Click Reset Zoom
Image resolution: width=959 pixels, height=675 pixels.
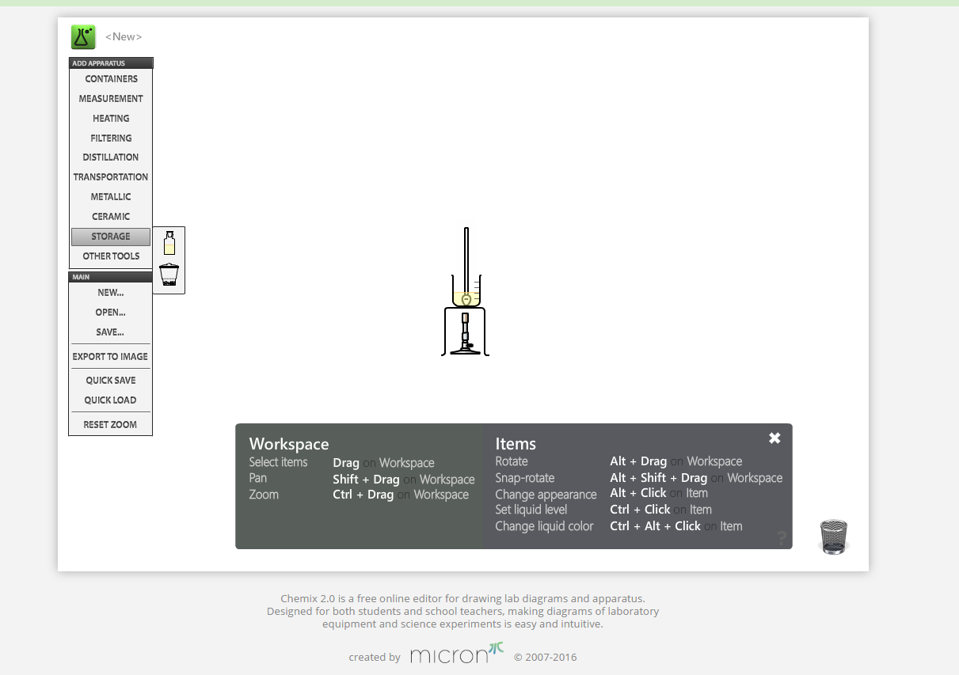tap(111, 425)
